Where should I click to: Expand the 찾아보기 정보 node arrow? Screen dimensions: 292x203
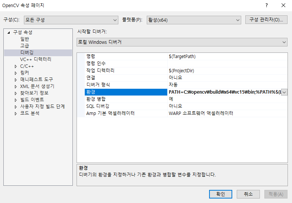point(16,93)
